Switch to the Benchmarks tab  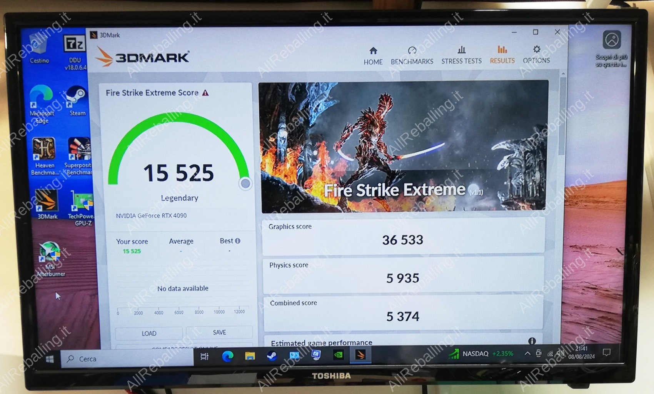coord(412,56)
